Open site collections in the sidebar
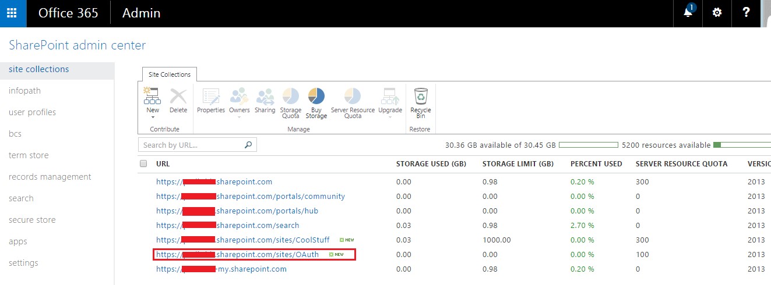 39,69
